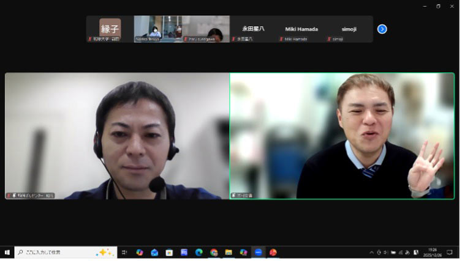Open Microsoft Edge from the taskbar
Image resolution: width=462 pixels, height=261 pixels.
click(x=199, y=252)
